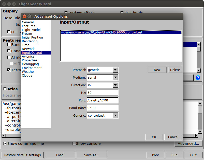Screen dimensions: 204x160
Task: Expand the Medium dropdown
Action: 115,78
